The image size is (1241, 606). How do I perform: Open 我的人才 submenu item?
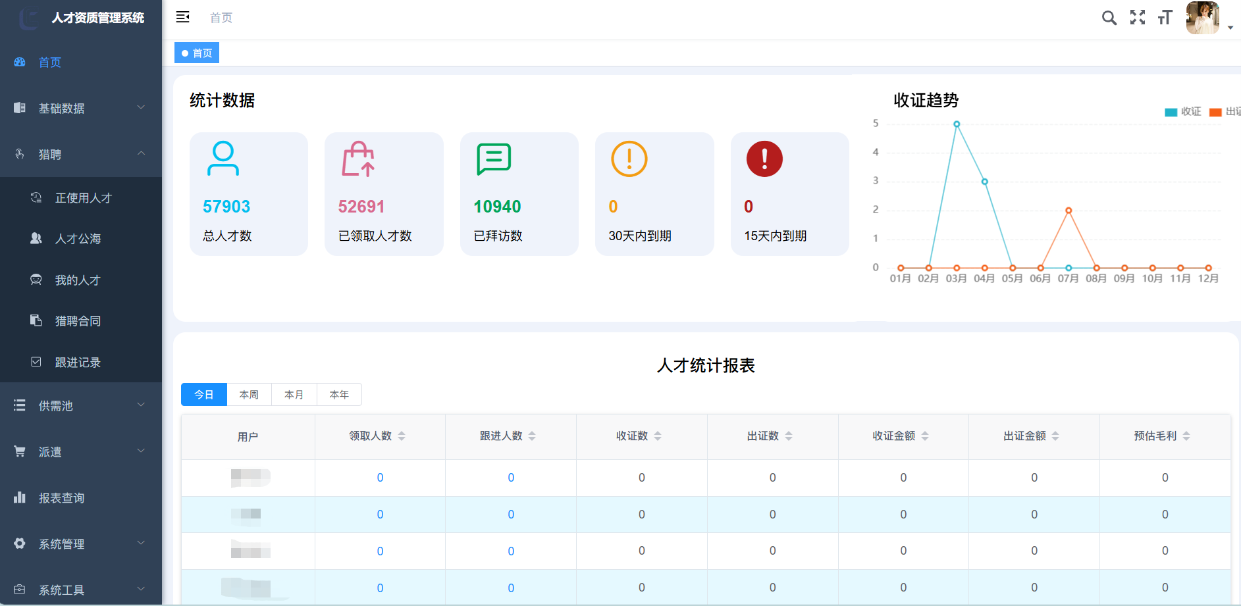click(81, 280)
